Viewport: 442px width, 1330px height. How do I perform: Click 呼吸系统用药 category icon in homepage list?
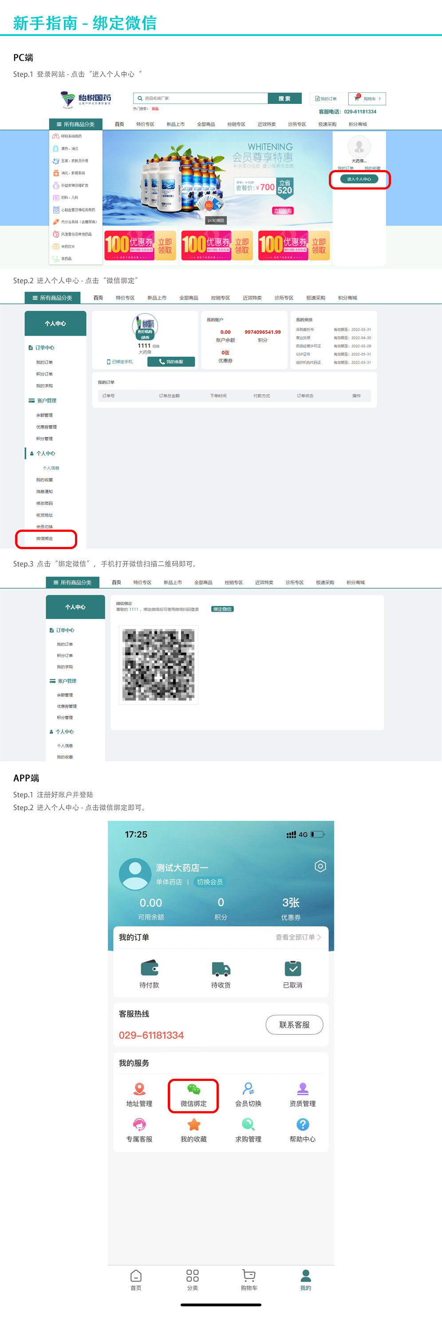tap(56, 136)
